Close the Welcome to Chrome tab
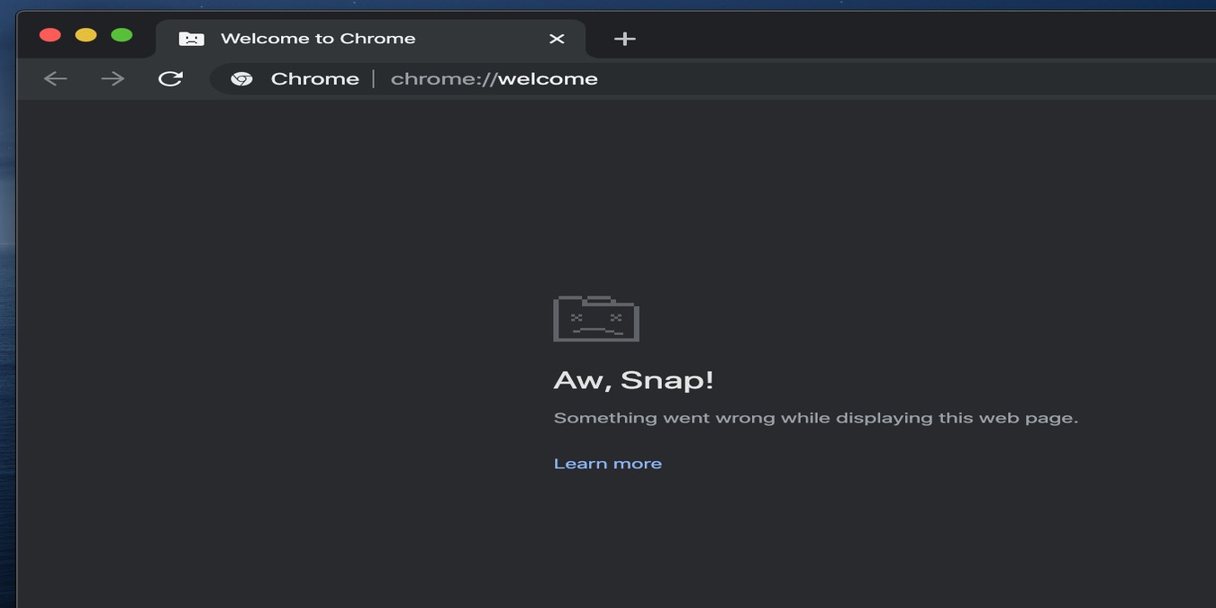The height and width of the screenshot is (608, 1216). point(556,38)
